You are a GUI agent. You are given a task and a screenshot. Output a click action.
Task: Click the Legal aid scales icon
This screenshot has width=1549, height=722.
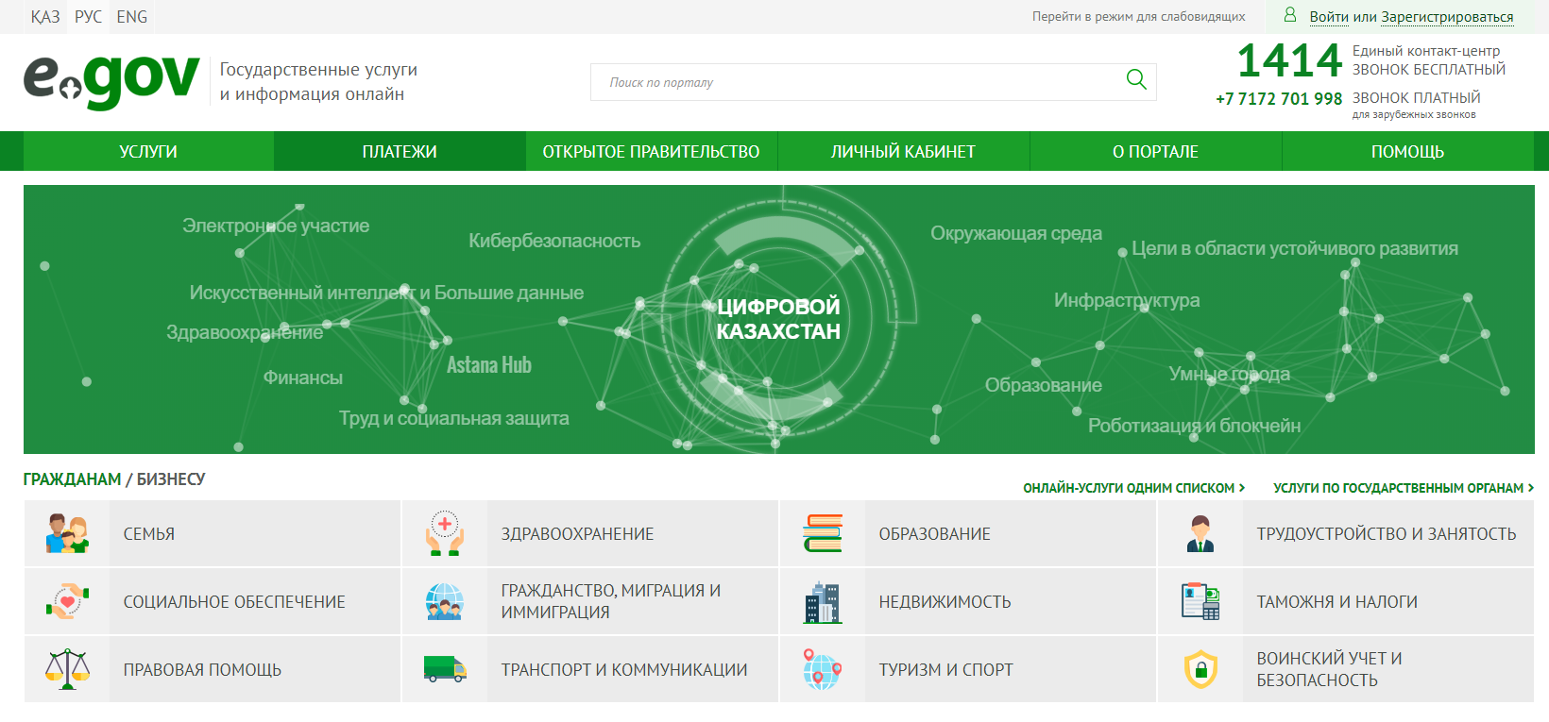(67, 669)
